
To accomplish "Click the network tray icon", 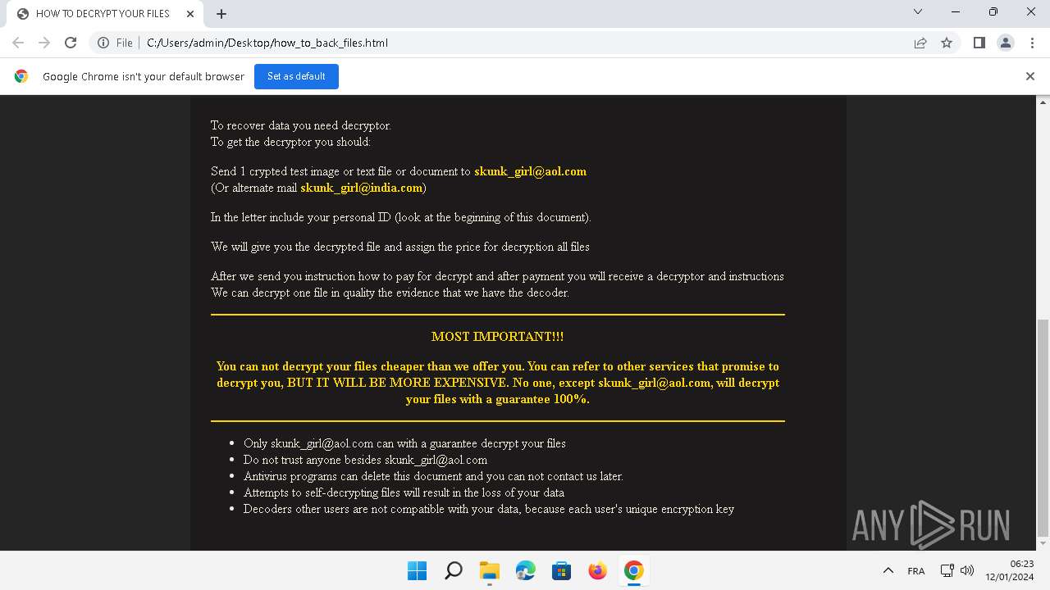I will click(947, 570).
